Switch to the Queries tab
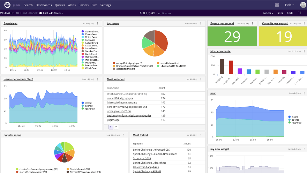Screen dimensions: 307x173 coord(60,5)
